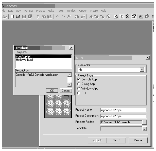
Task: Click the Redo arrow icon
Action: click(x=63, y=16)
